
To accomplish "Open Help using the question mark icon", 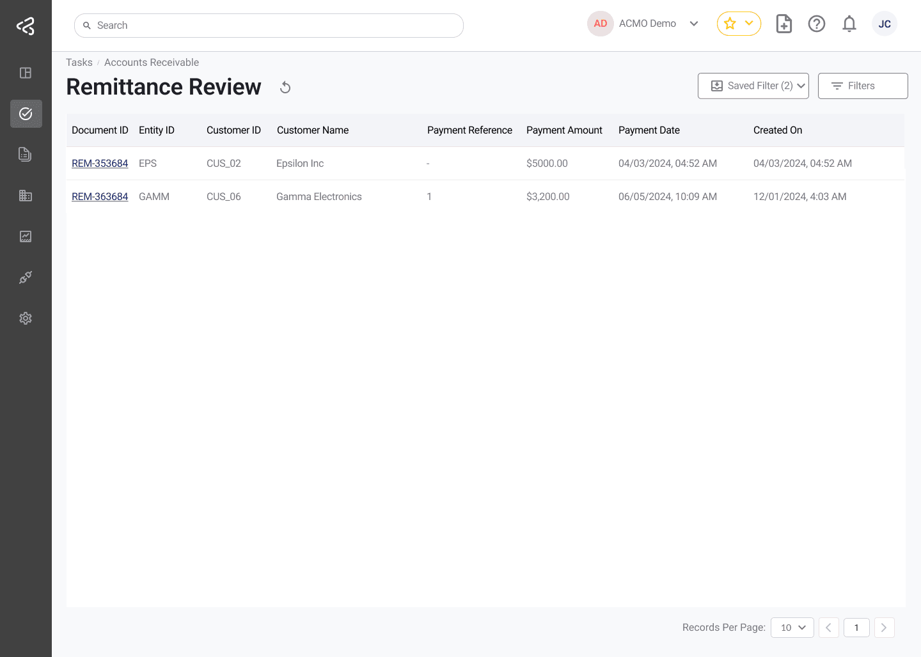I will (x=817, y=24).
